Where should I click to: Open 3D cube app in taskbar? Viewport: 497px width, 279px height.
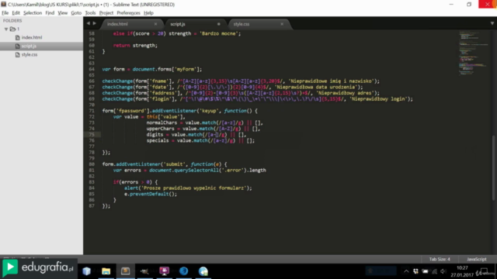(86, 271)
